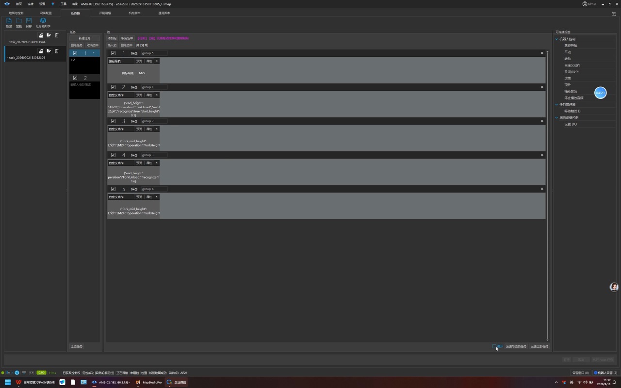
Task: Toggle the group 2 checkbox
Action: [x=113, y=121]
